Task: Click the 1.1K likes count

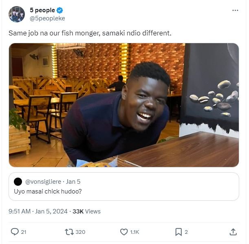Action: [x=134, y=232]
